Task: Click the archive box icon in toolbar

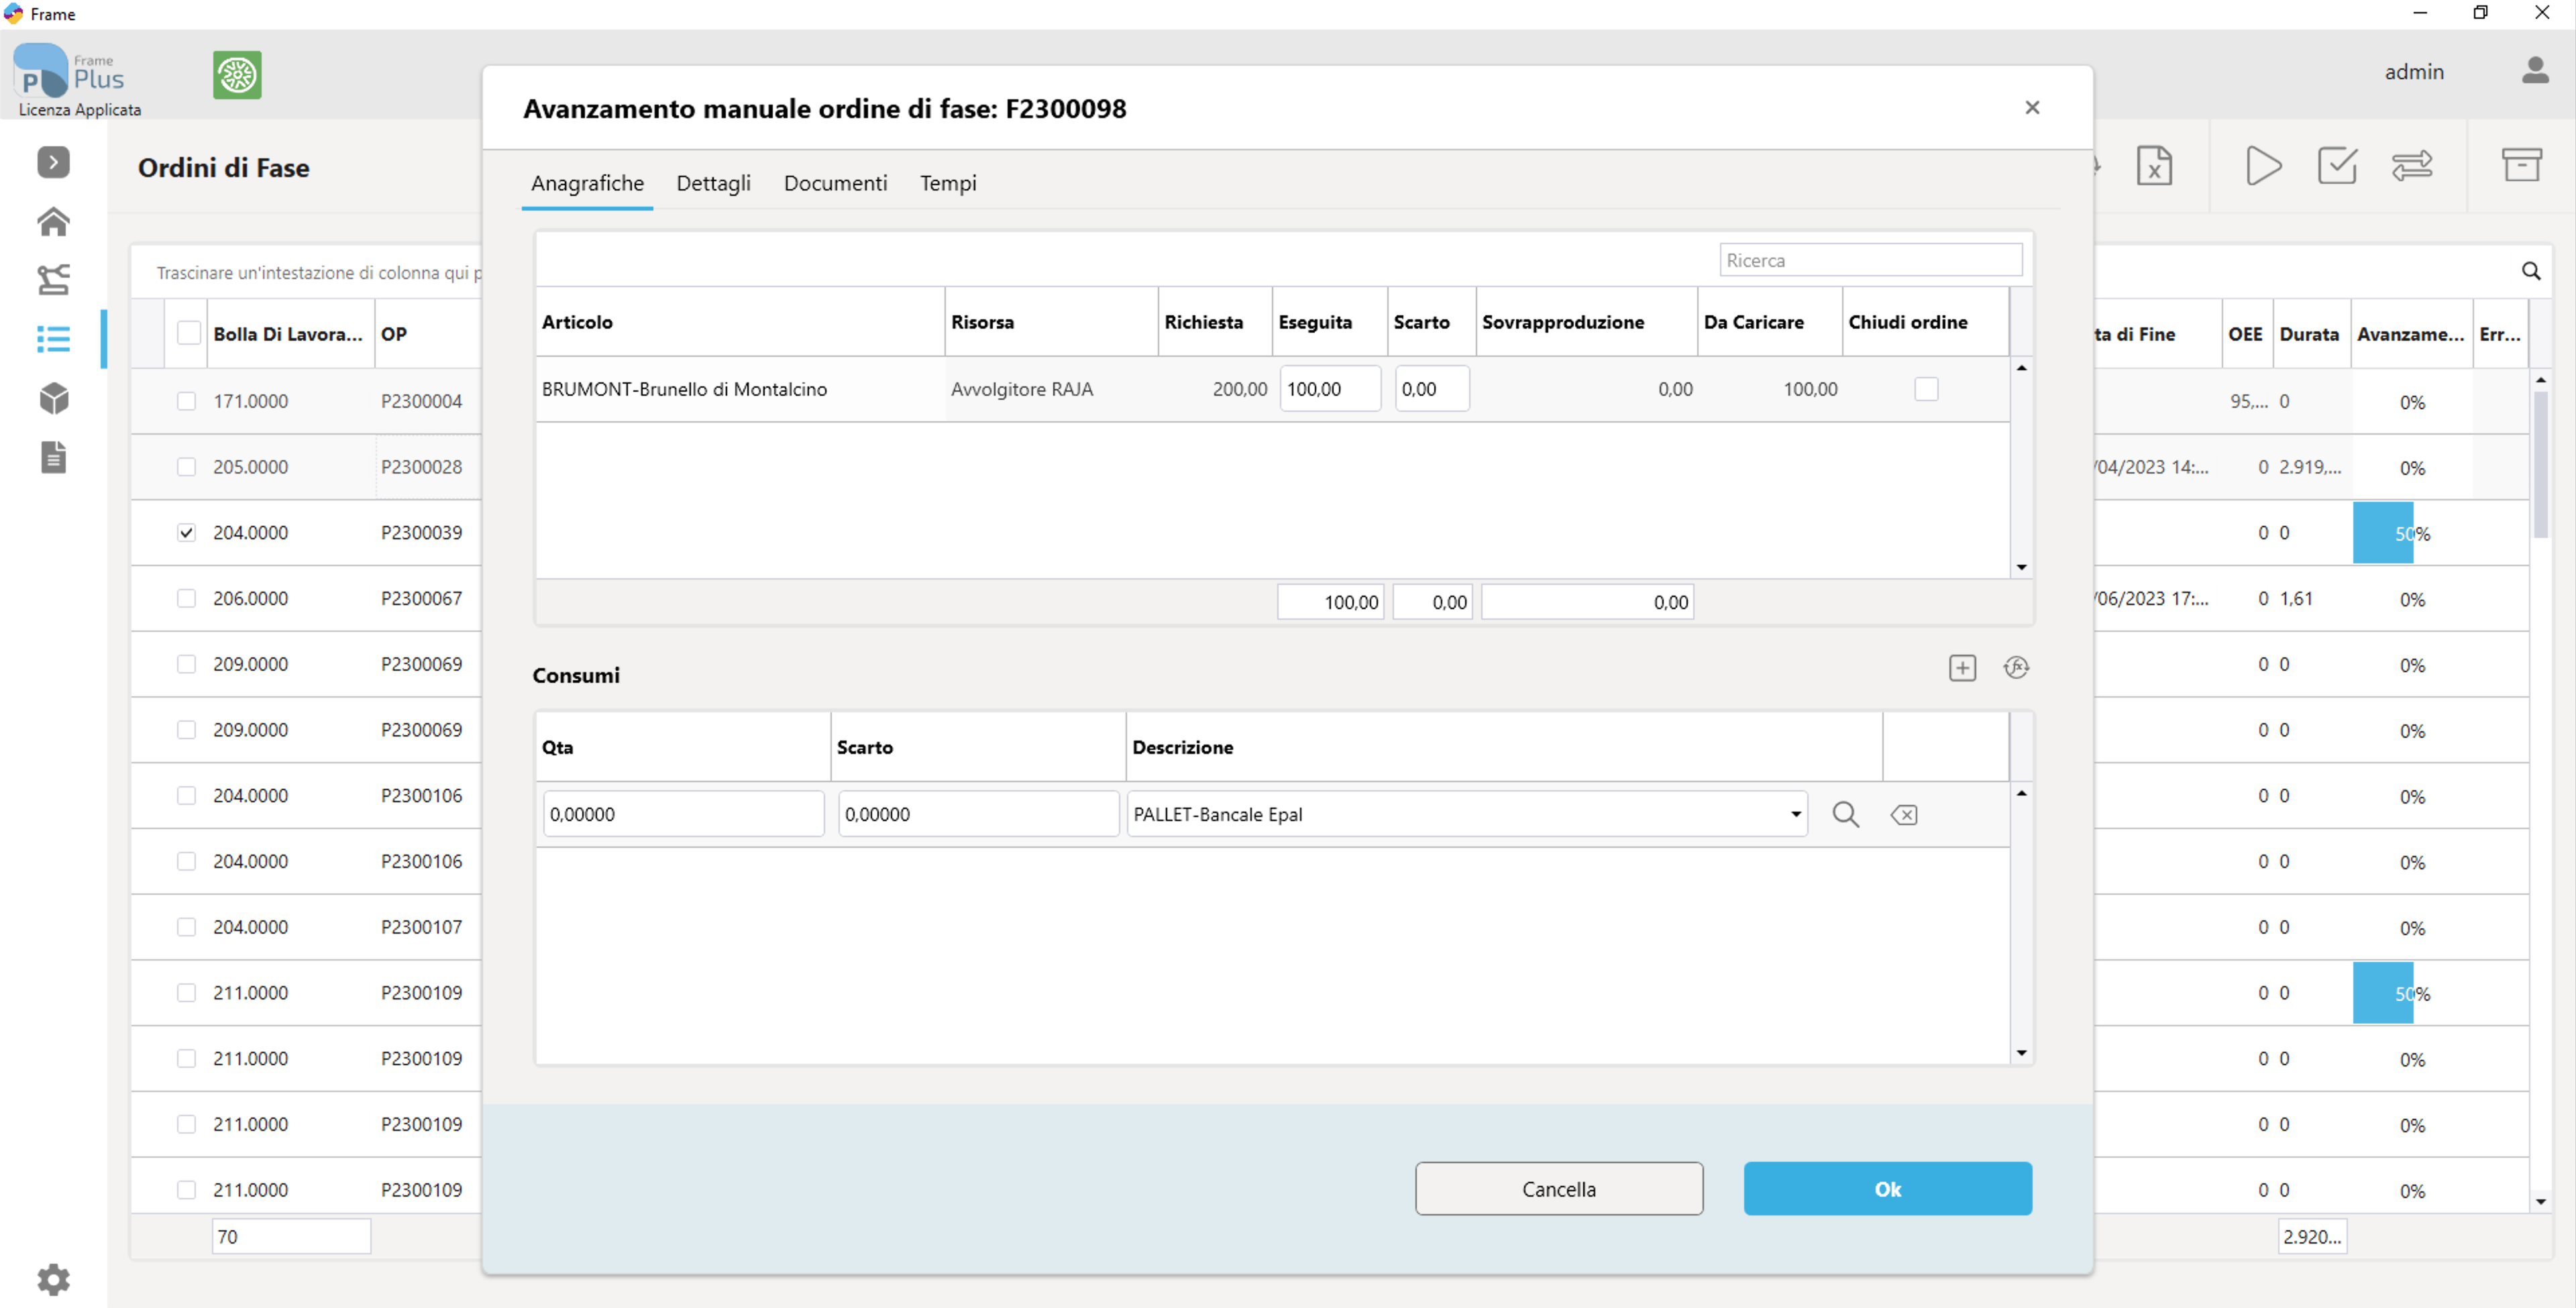Action: 2521,165
